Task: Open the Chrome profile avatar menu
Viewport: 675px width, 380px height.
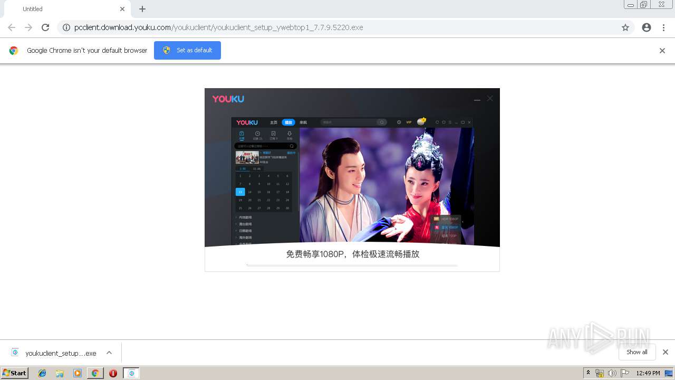Action: pyautogui.click(x=647, y=27)
